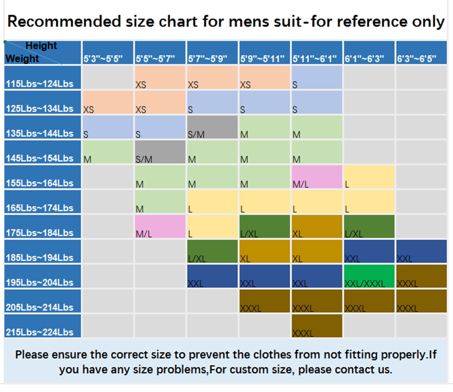Viewport: 453px width, 392px height.
Task: Click the 6'3"~6'5" height column header
Action: tap(421, 52)
